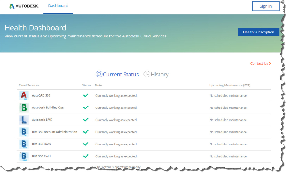Click the Status column header
This screenshot has width=289, height=175.
click(86, 85)
